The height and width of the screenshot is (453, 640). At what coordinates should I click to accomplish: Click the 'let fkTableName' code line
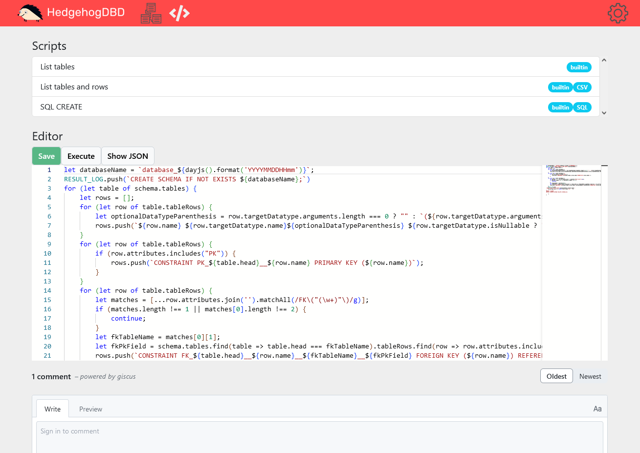point(158,337)
